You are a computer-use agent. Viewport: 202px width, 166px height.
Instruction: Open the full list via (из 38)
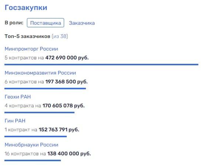pos(60,37)
